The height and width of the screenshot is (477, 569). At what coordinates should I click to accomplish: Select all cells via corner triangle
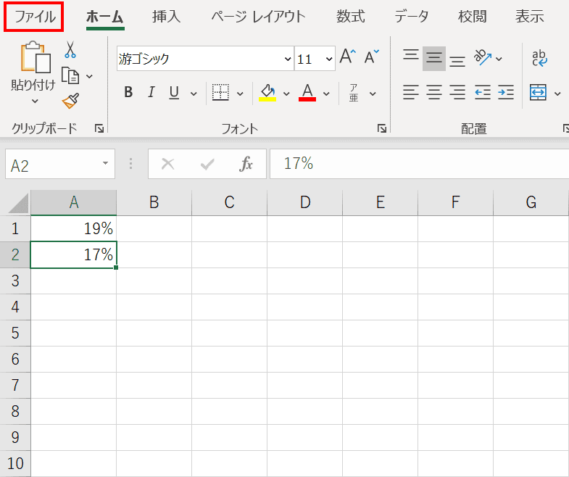coord(17,203)
